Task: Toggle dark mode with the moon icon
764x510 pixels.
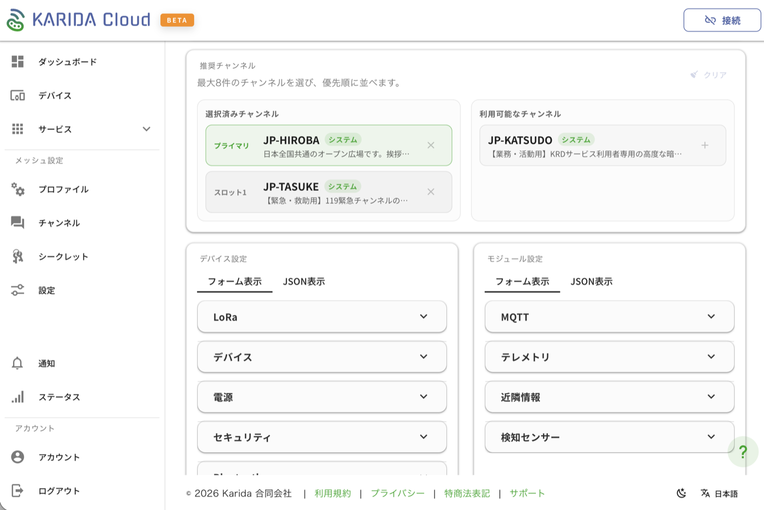Action: click(681, 493)
